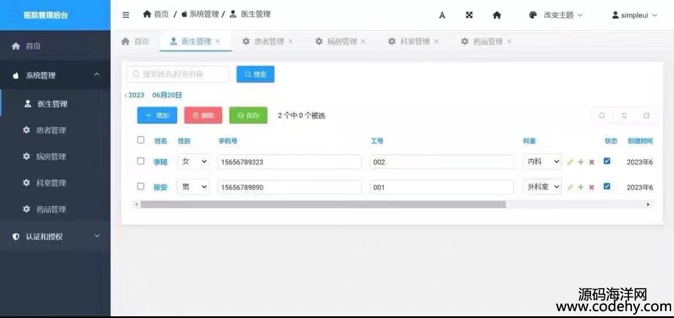Viewport: 674px width, 318px height.
Task: Click the blue 搜索 button
Action: pos(255,74)
